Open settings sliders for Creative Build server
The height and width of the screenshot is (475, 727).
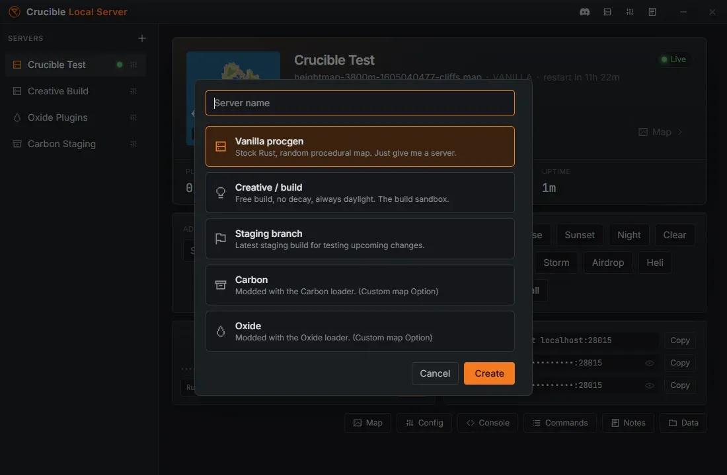point(134,91)
